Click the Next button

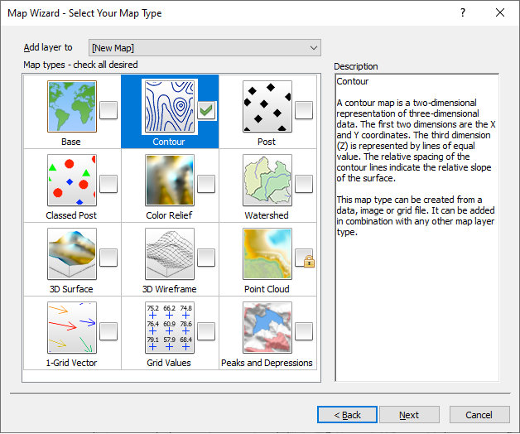point(408,414)
